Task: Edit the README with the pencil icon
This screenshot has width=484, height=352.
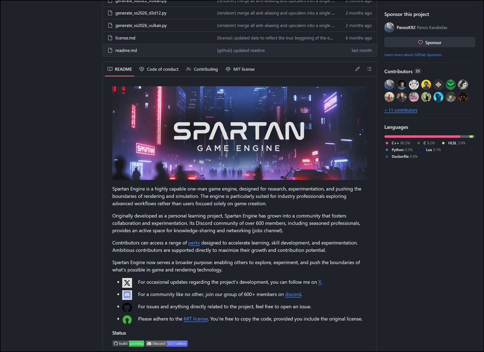Action: [357, 69]
